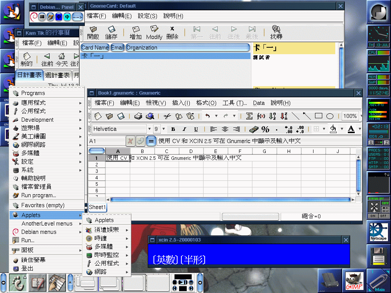Click the print icon in Gnumeric toolbar
Image resolution: width=391 pixels, height=293 pixels.
[138, 116]
